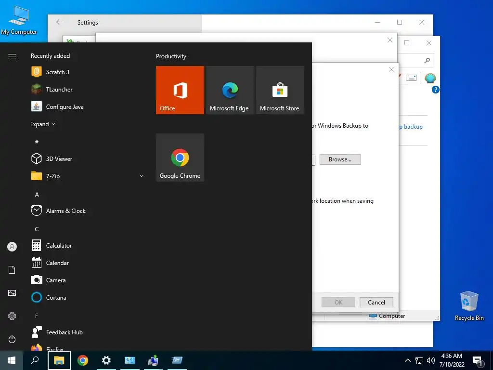This screenshot has width=493, height=370.
Task: Click the mail envelope toolbar icon
Action: [x=411, y=78]
